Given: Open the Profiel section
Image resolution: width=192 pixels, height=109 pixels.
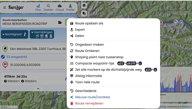Looking at the screenshot, I should pos(70,8).
